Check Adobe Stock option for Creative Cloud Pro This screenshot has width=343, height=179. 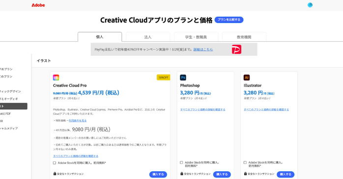click(55, 163)
